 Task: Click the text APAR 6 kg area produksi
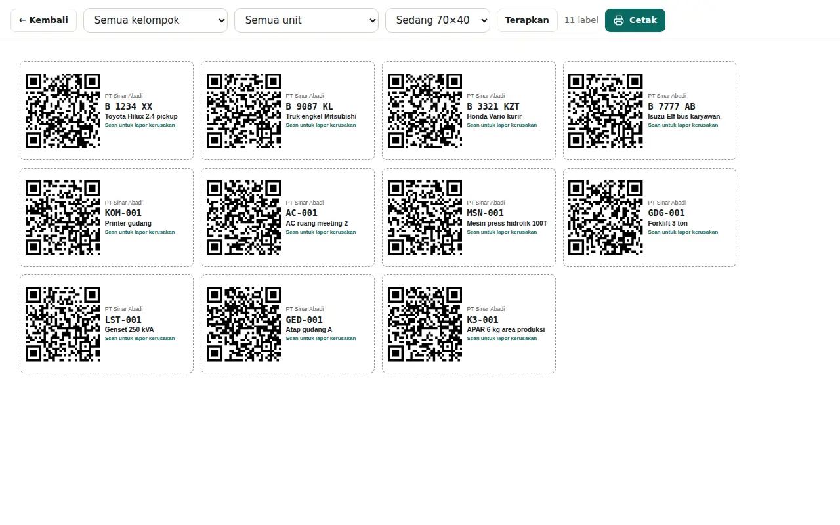(506, 330)
